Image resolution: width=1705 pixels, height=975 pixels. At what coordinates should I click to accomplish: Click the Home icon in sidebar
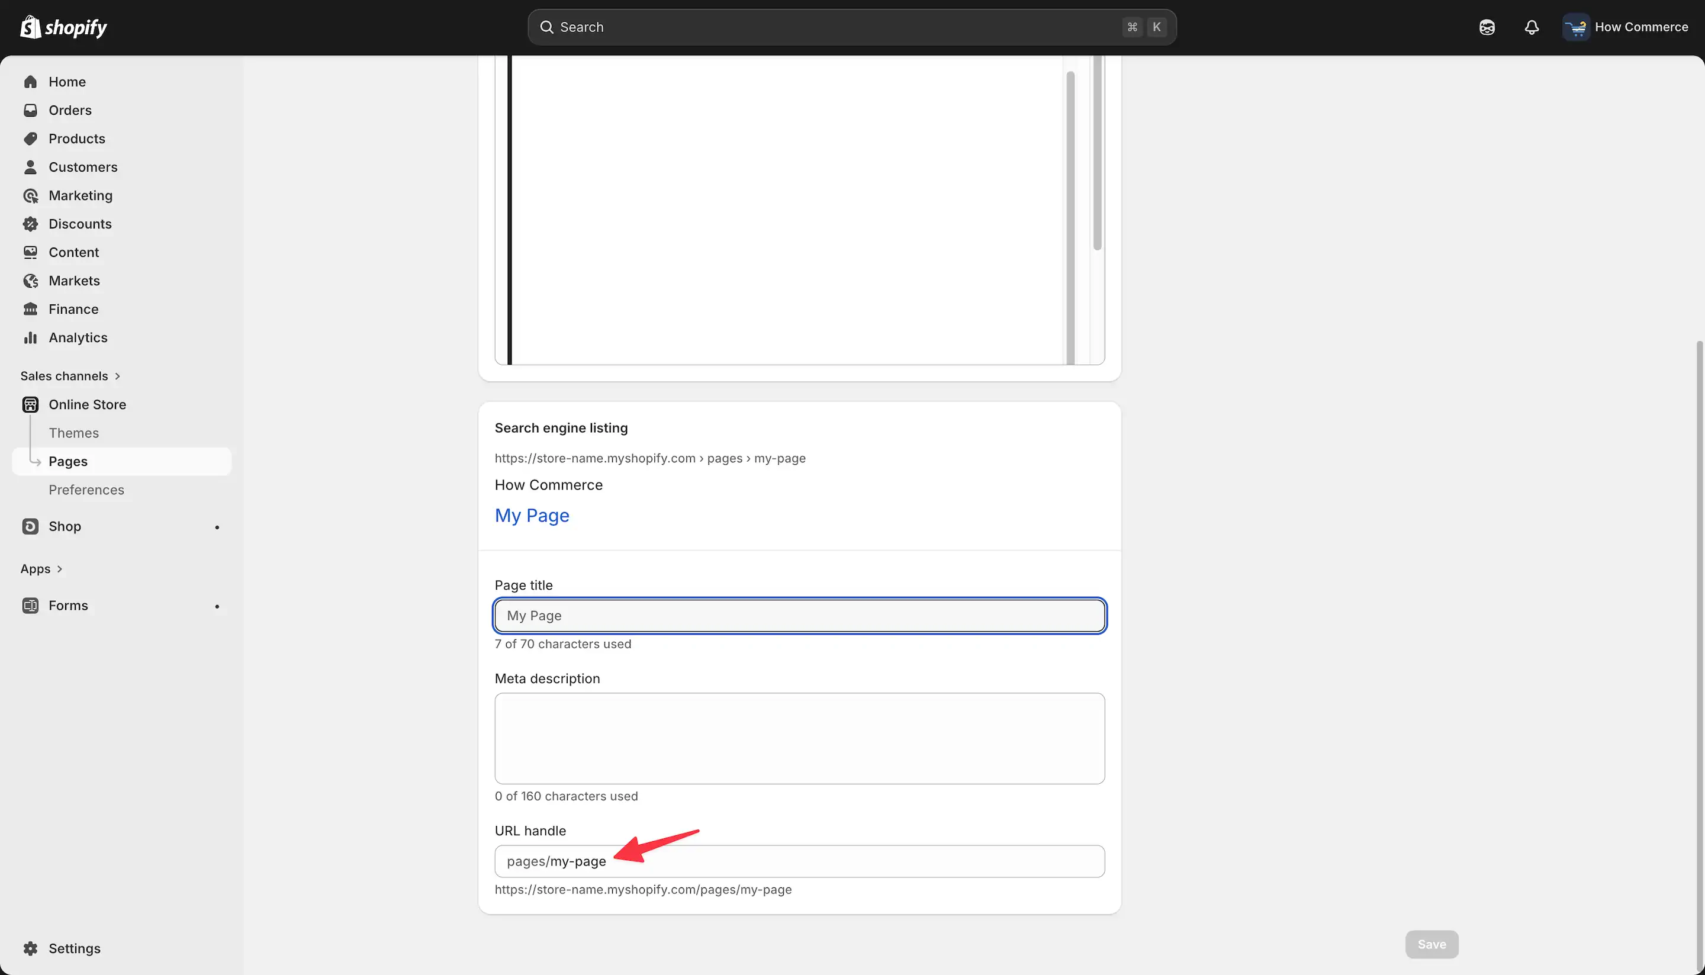click(30, 82)
